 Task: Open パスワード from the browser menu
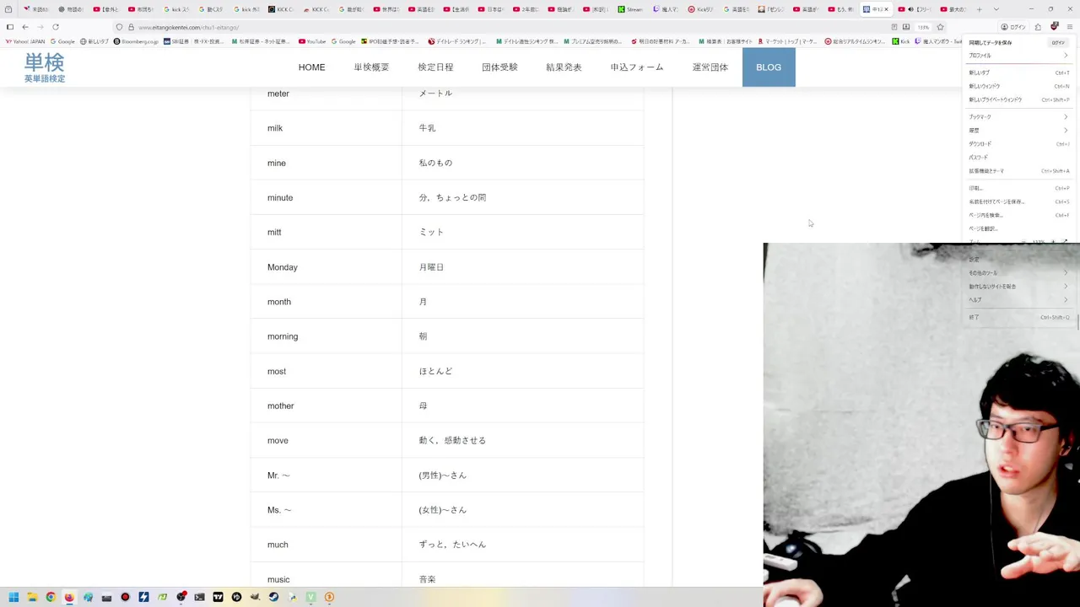tap(1018, 158)
